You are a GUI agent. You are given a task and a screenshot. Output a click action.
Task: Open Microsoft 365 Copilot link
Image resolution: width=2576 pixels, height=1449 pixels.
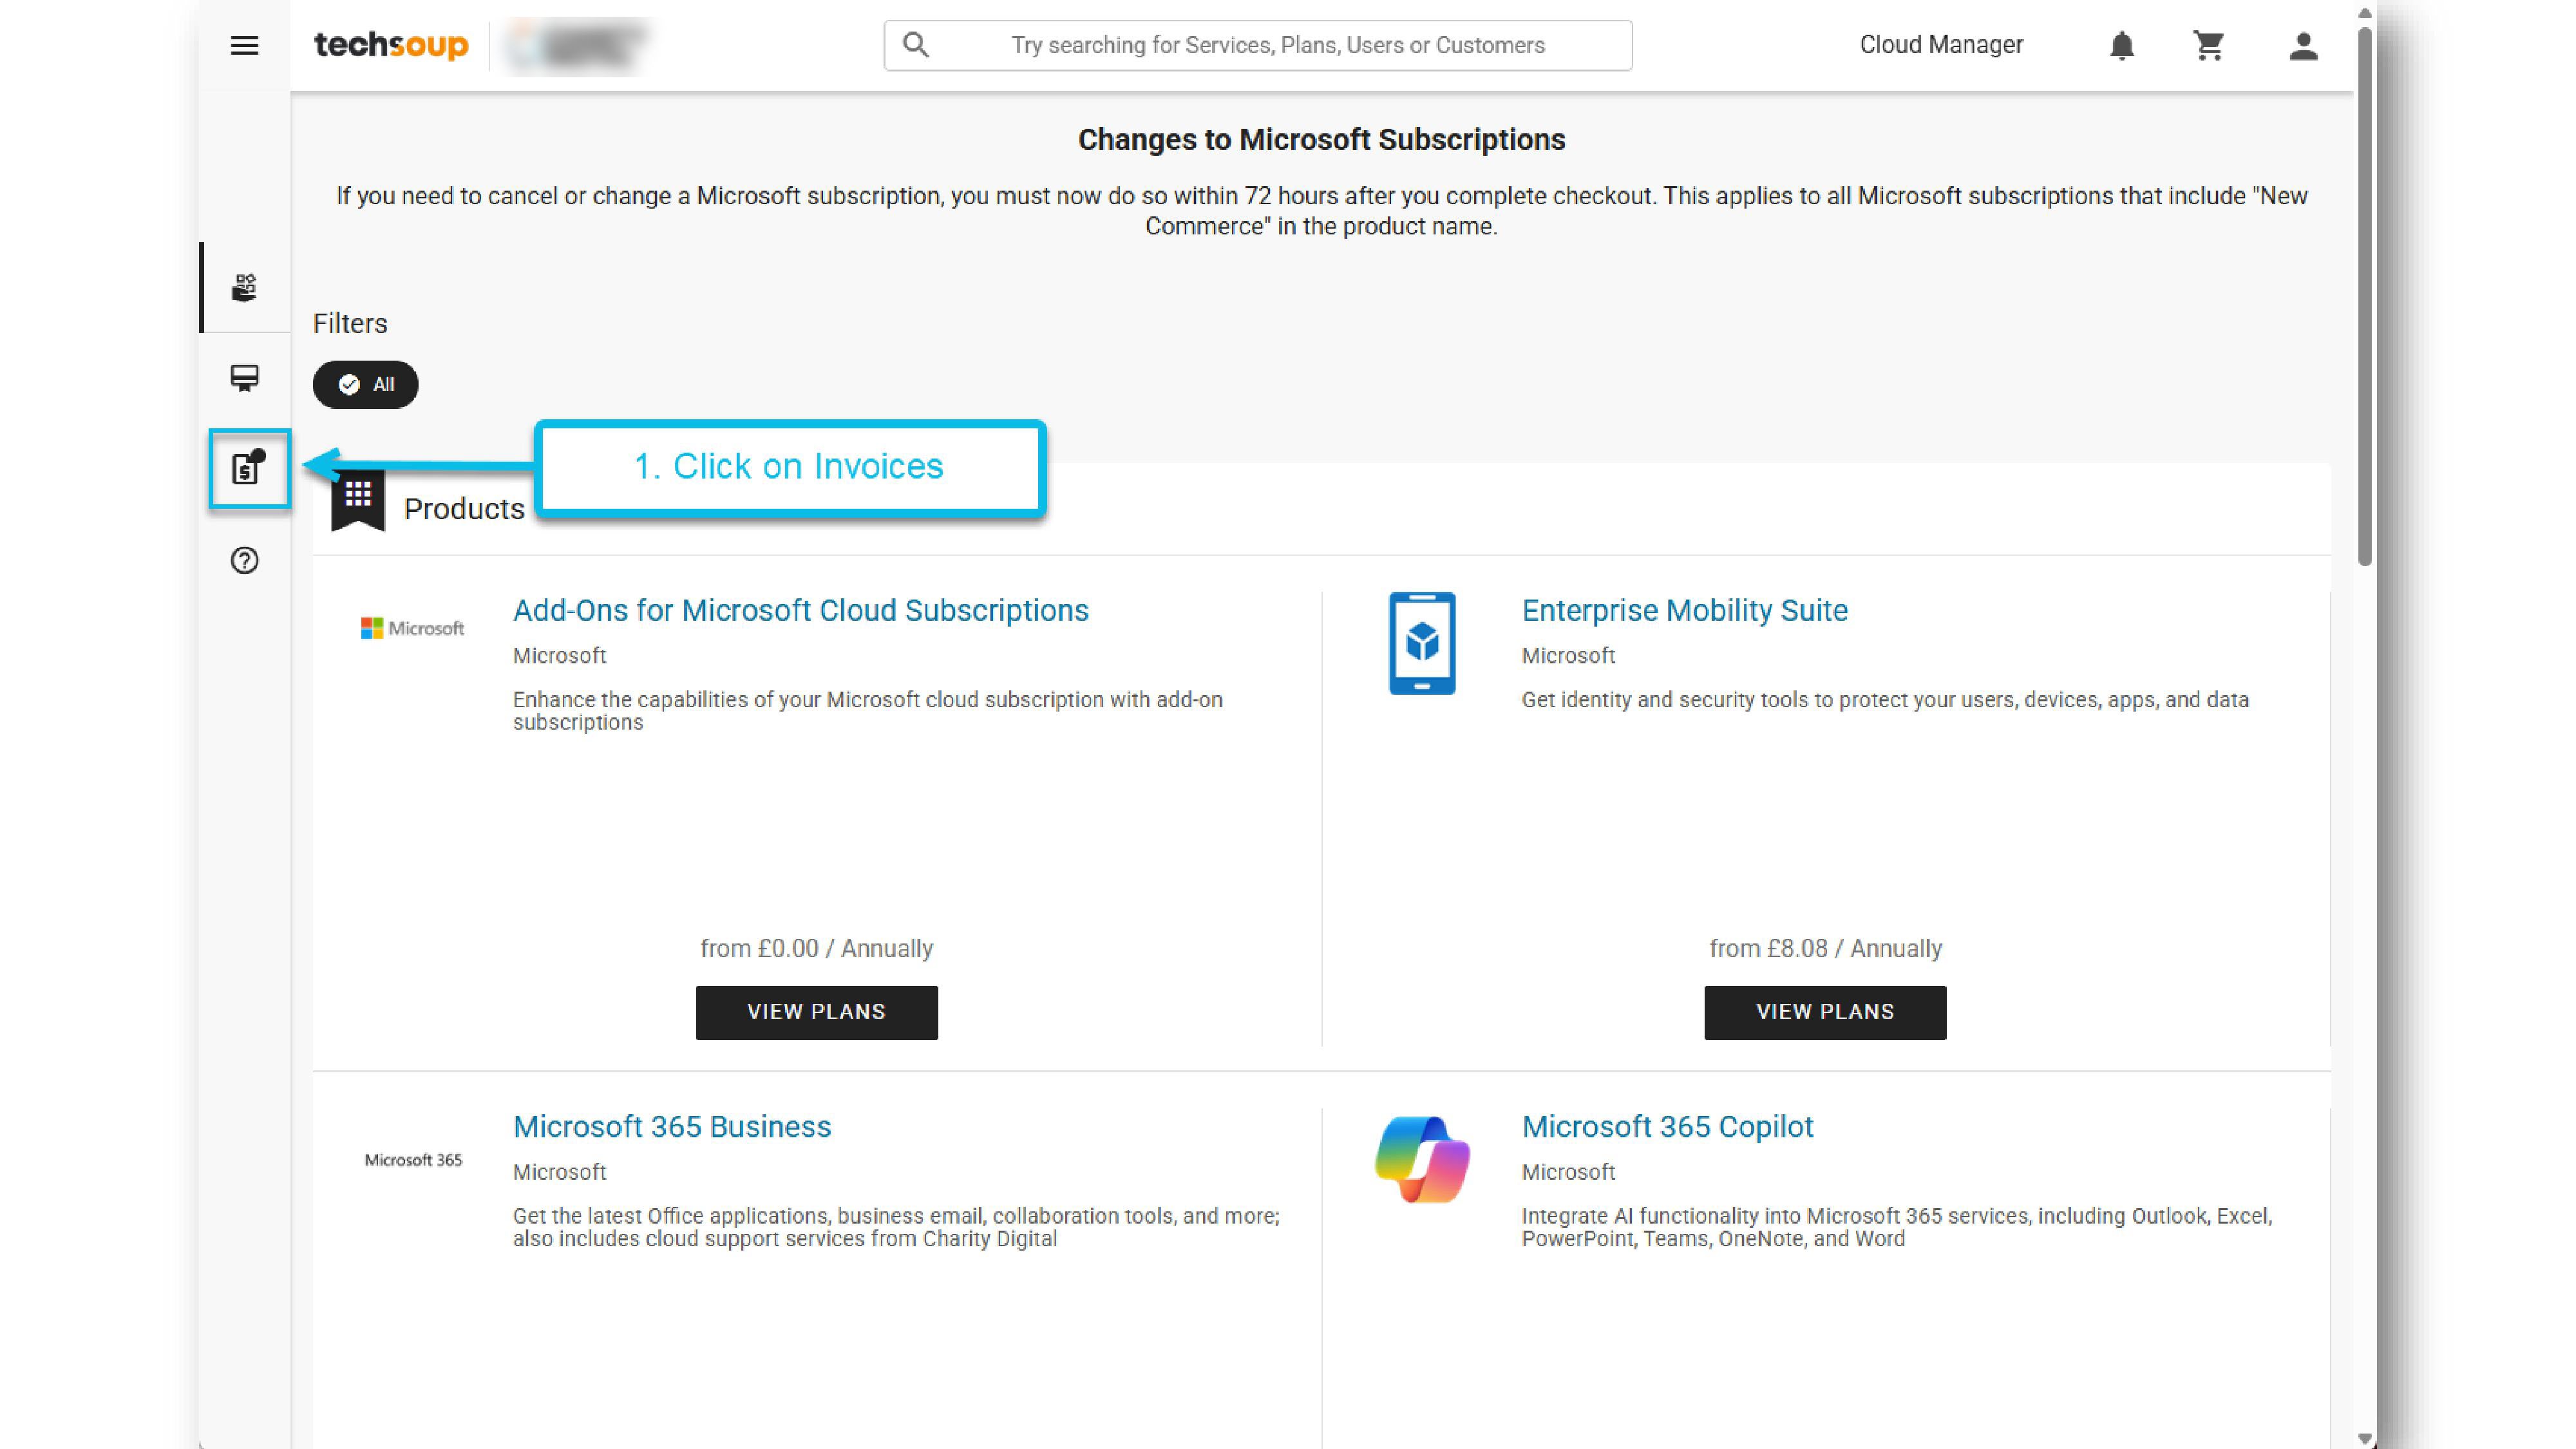[x=1667, y=1127]
